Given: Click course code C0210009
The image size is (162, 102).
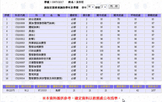Looking at the screenshot, I should tap(20, 27).
